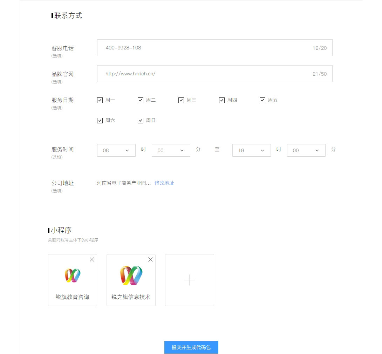382x354 pixels.
Task: Remove the 锐旗教育咨询 mini program card
Action: tap(92, 259)
